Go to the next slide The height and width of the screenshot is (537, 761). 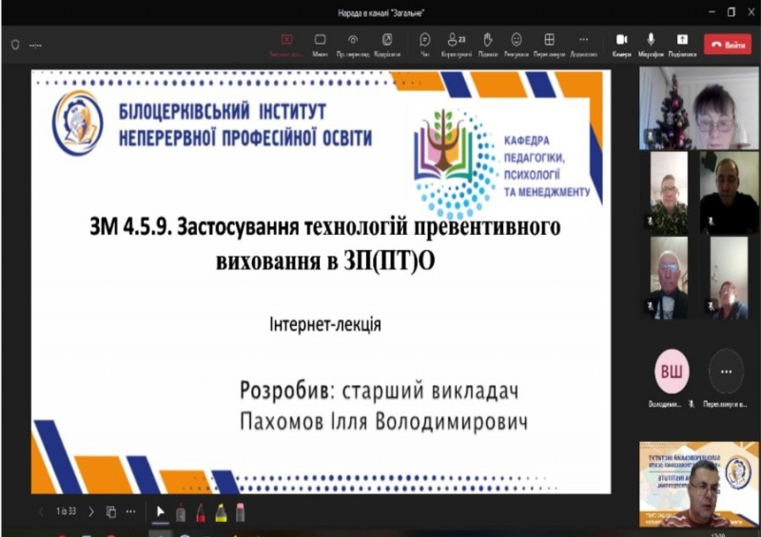(90, 511)
